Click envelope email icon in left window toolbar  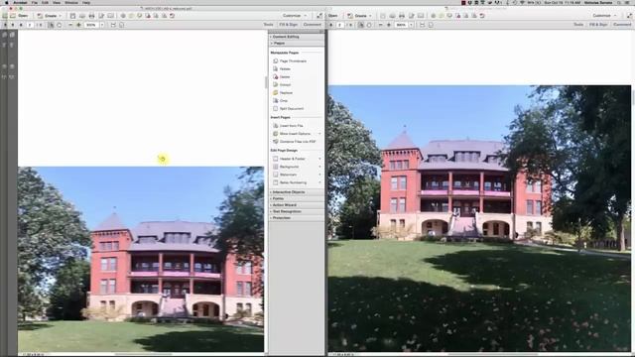pyautogui.click(x=110, y=16)
